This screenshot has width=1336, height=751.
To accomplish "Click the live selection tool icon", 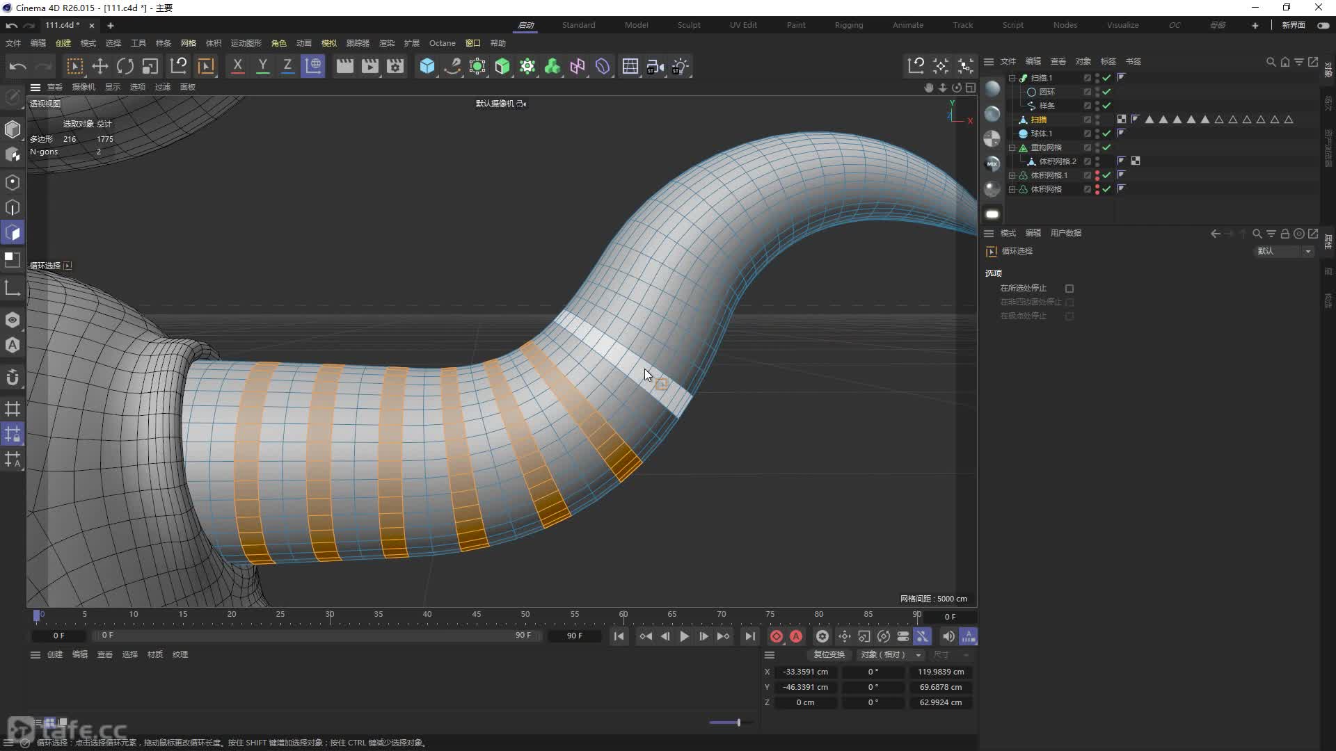I will click(74, 66).
